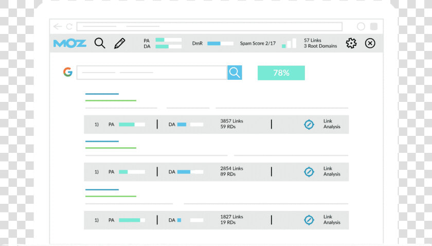Click the 'Spam Score 2/17' text

258,43
